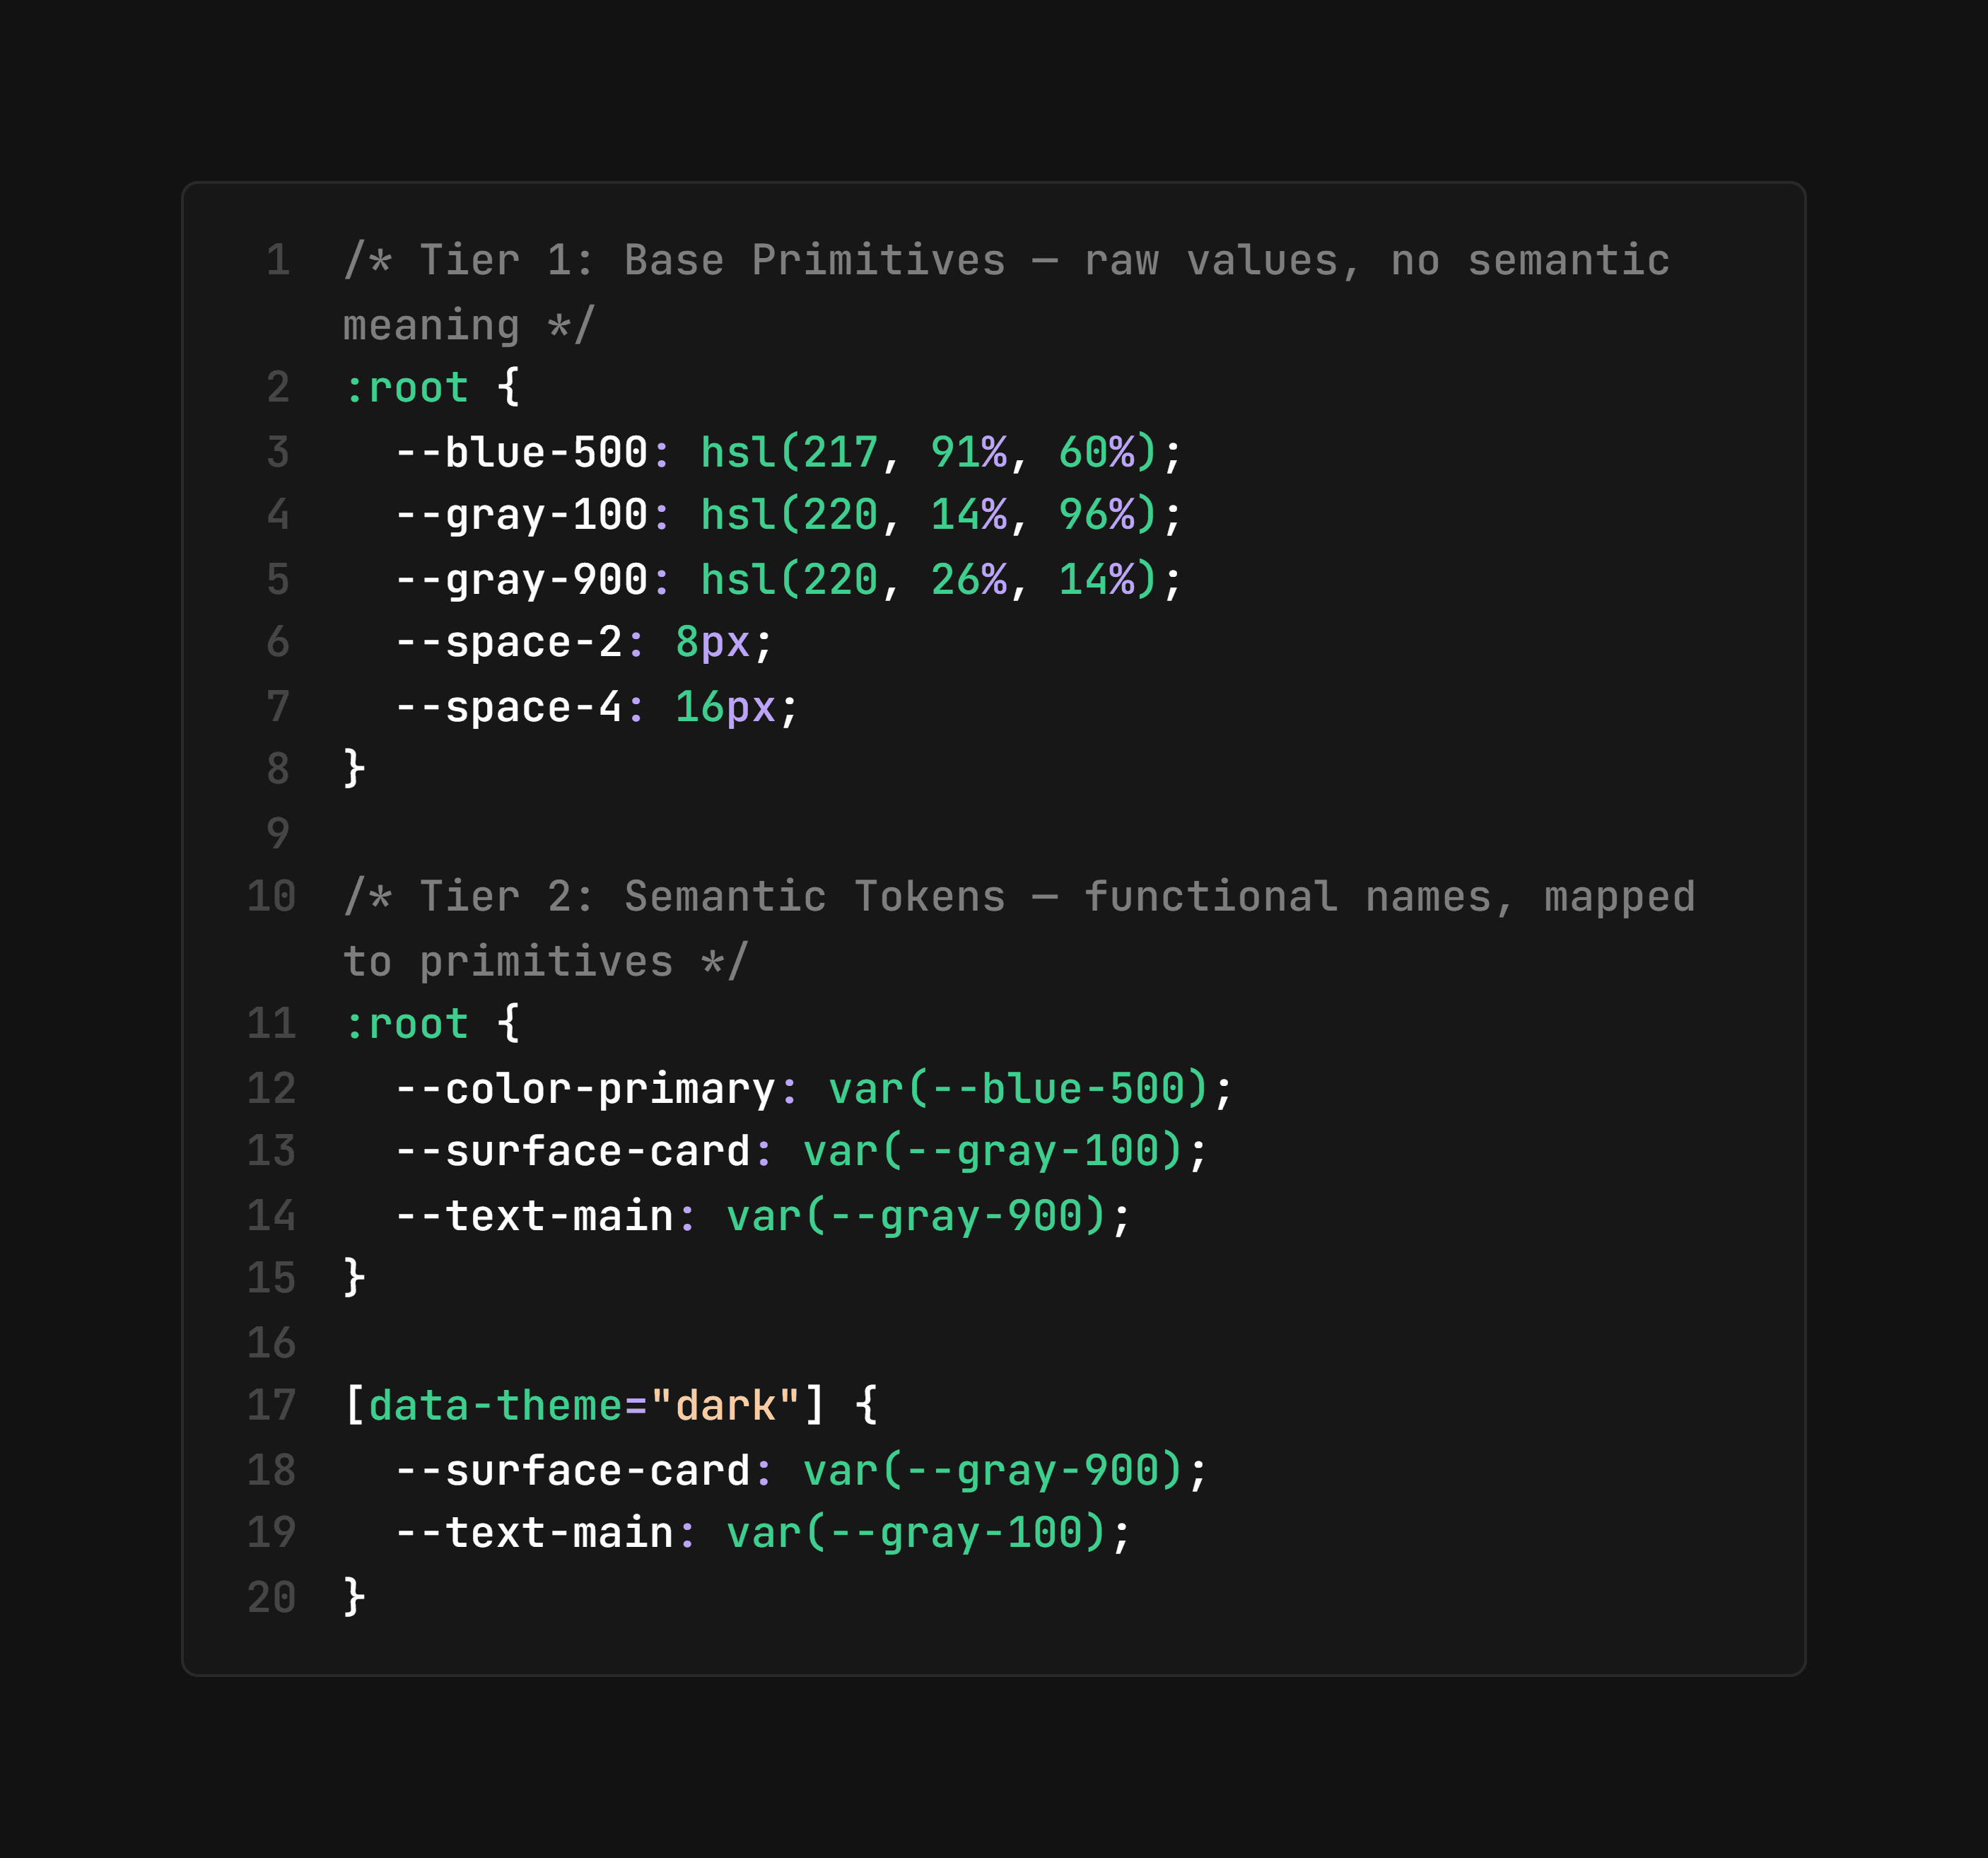Click var(--blue-500) reference
This screenshot has height=1858, width=1988.
point(1019,1088)
